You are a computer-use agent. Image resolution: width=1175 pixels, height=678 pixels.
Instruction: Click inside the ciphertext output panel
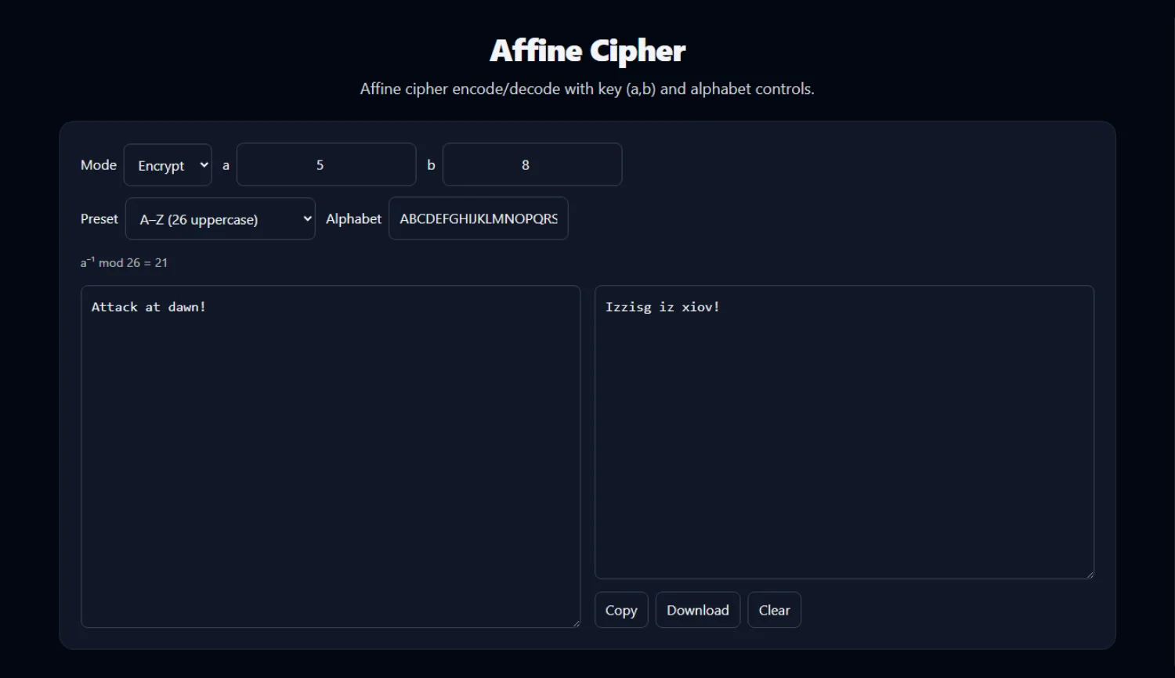(x=844, y=431)
